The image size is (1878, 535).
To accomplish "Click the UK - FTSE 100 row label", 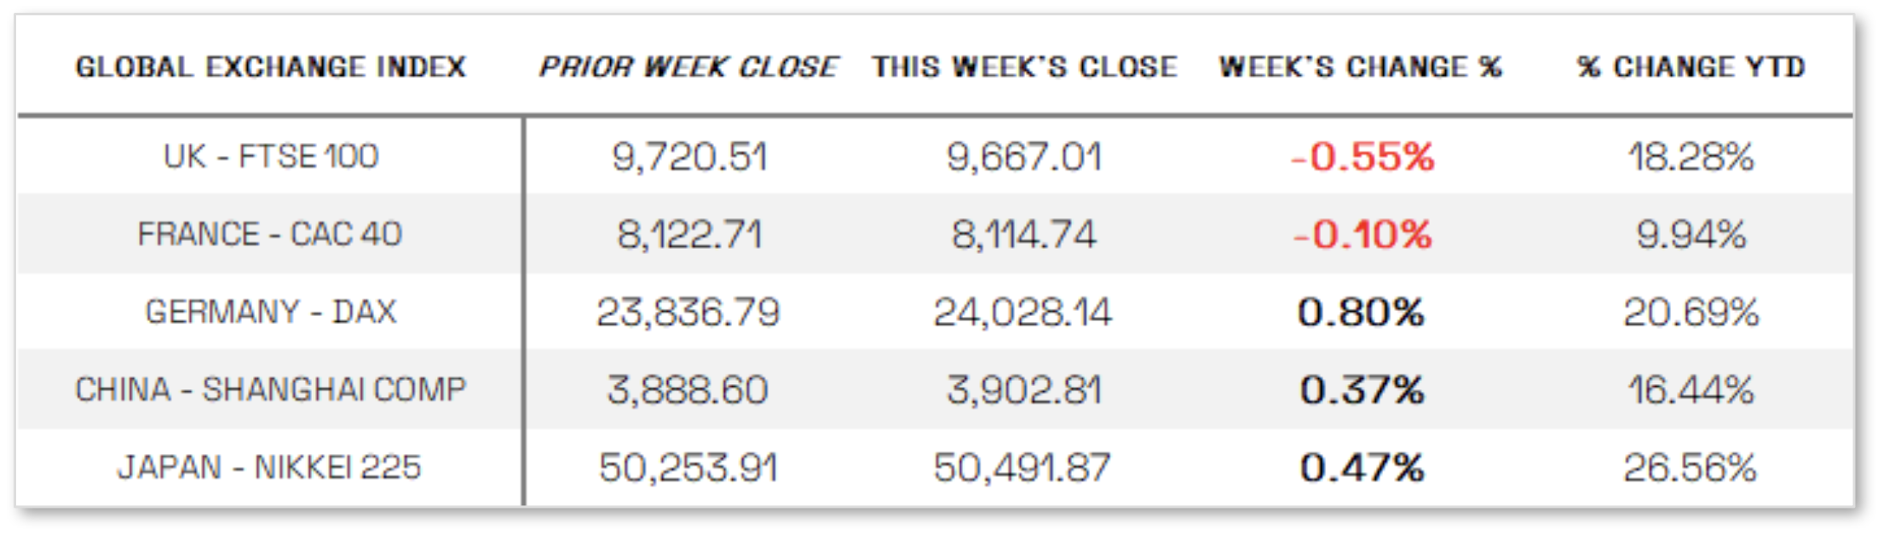I will (270, 157).
